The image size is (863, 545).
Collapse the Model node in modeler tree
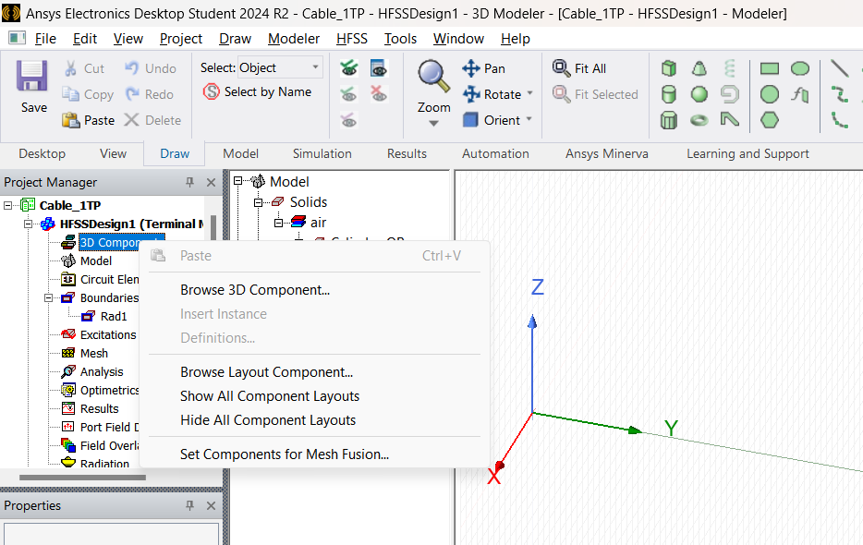[237, 181]
